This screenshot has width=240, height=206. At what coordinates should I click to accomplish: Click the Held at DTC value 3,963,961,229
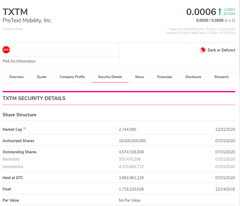[x=131, y=178]
